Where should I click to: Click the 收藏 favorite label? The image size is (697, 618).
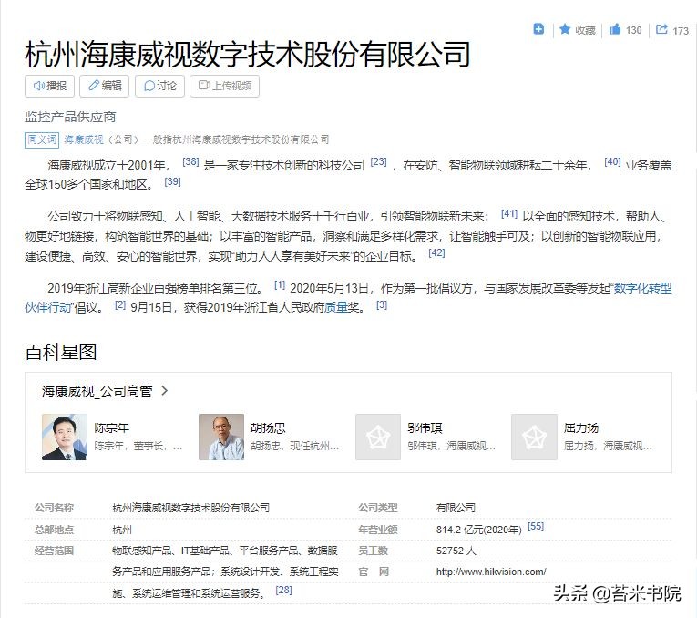pyautogui.click(x=585, y=30)
